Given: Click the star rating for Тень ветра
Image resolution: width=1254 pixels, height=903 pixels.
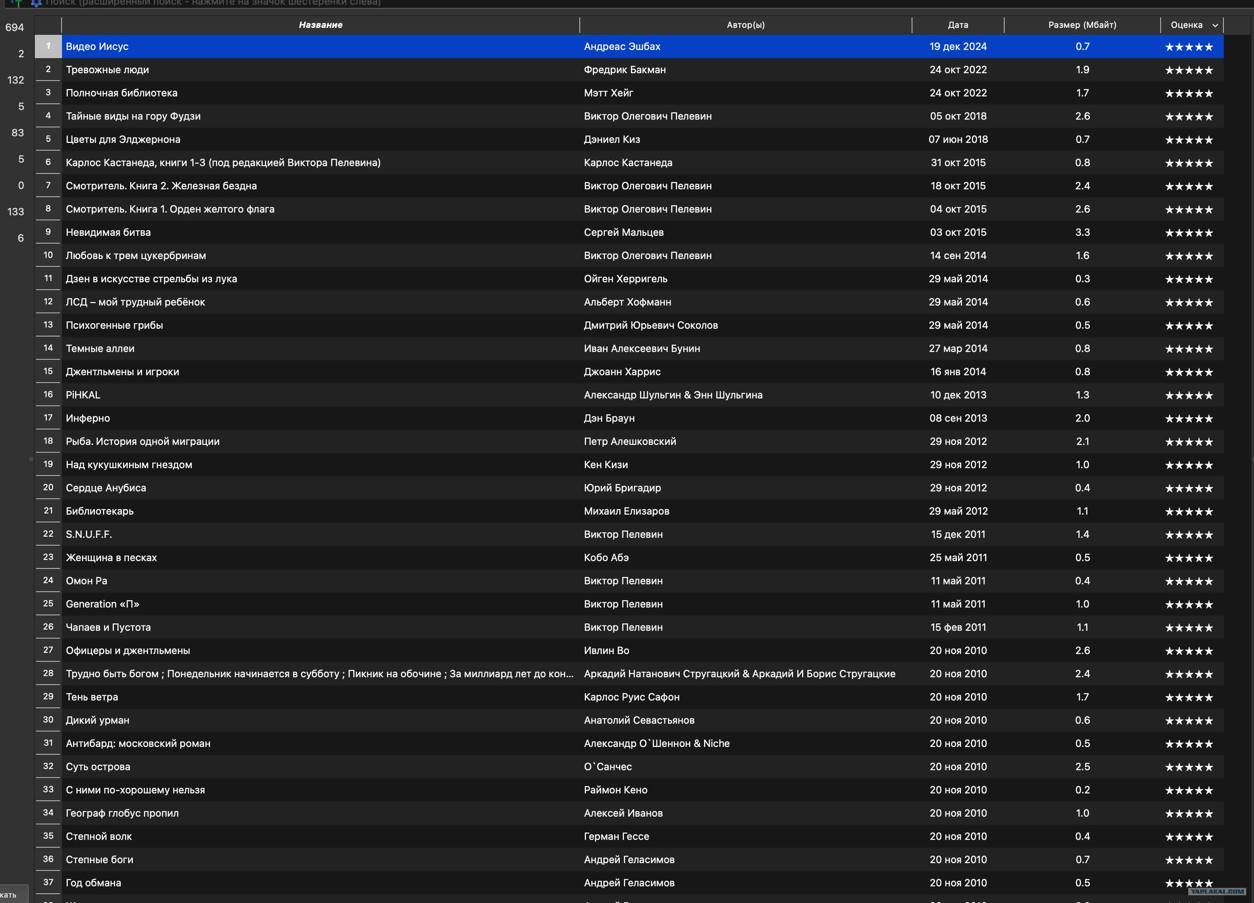Looking at the screenshot, I should [x=1189, y=697].
